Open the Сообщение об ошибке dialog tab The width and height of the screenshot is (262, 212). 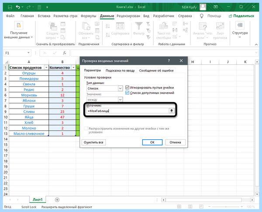[x=156, y=71]
